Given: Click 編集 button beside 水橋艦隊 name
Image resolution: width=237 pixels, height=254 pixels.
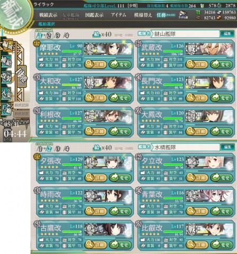Looking at the screenshot, I should pos(227,147).
